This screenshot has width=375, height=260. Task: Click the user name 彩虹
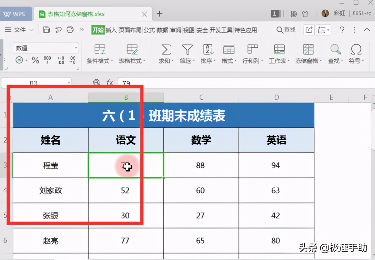[x=339, y=13]
